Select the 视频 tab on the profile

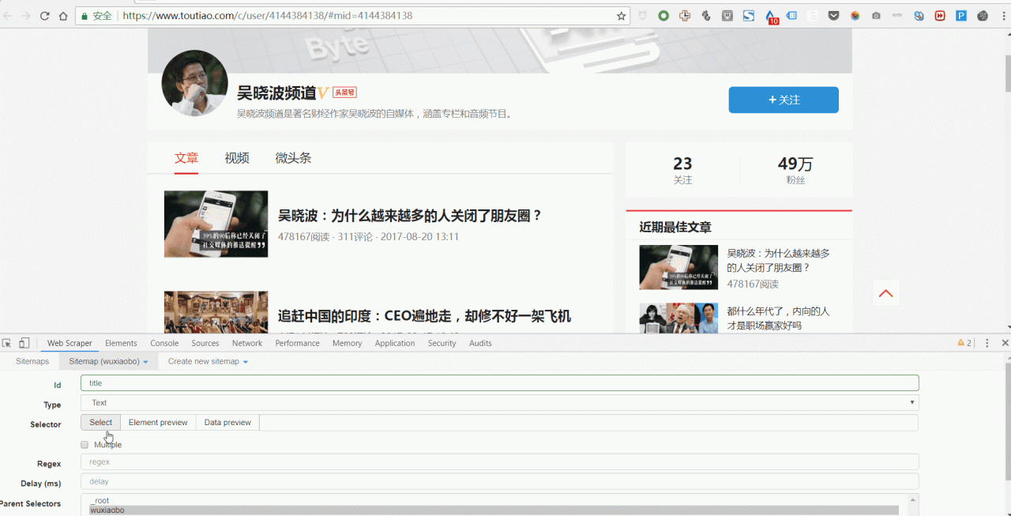(237, 158)
